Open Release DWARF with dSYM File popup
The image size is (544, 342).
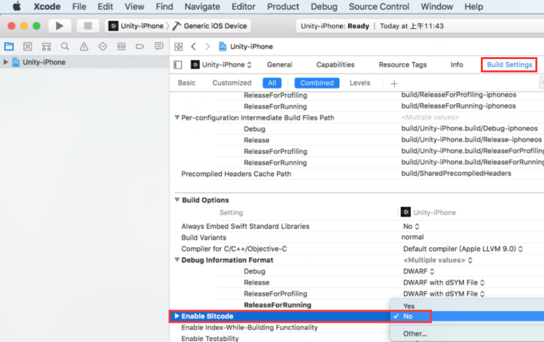[444, 283]
